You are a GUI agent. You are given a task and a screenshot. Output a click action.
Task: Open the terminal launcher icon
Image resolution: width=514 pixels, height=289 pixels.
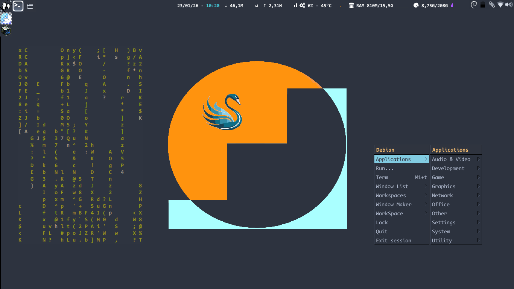18,6
